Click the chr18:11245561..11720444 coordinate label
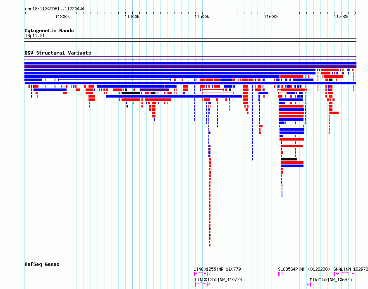 [x=55, y=9]
